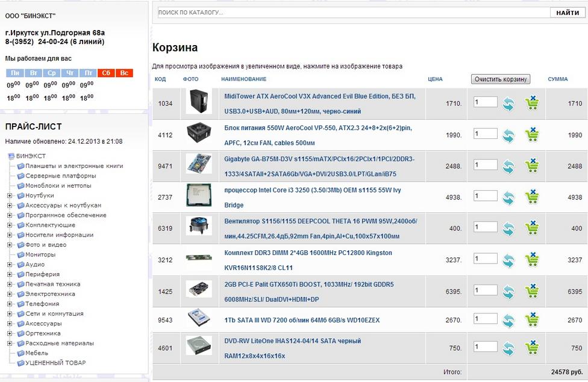
Task: Open 2GB PCI-E Palit GTX650Ti product link
Action: coord(309,292)
